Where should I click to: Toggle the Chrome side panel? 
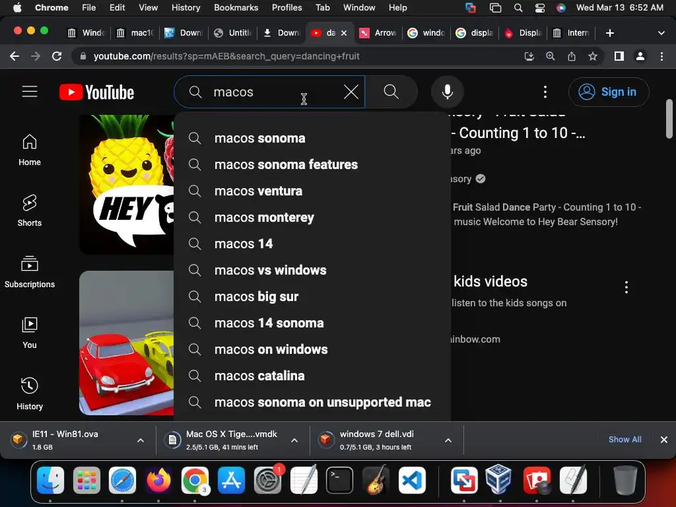coord(619,56)
